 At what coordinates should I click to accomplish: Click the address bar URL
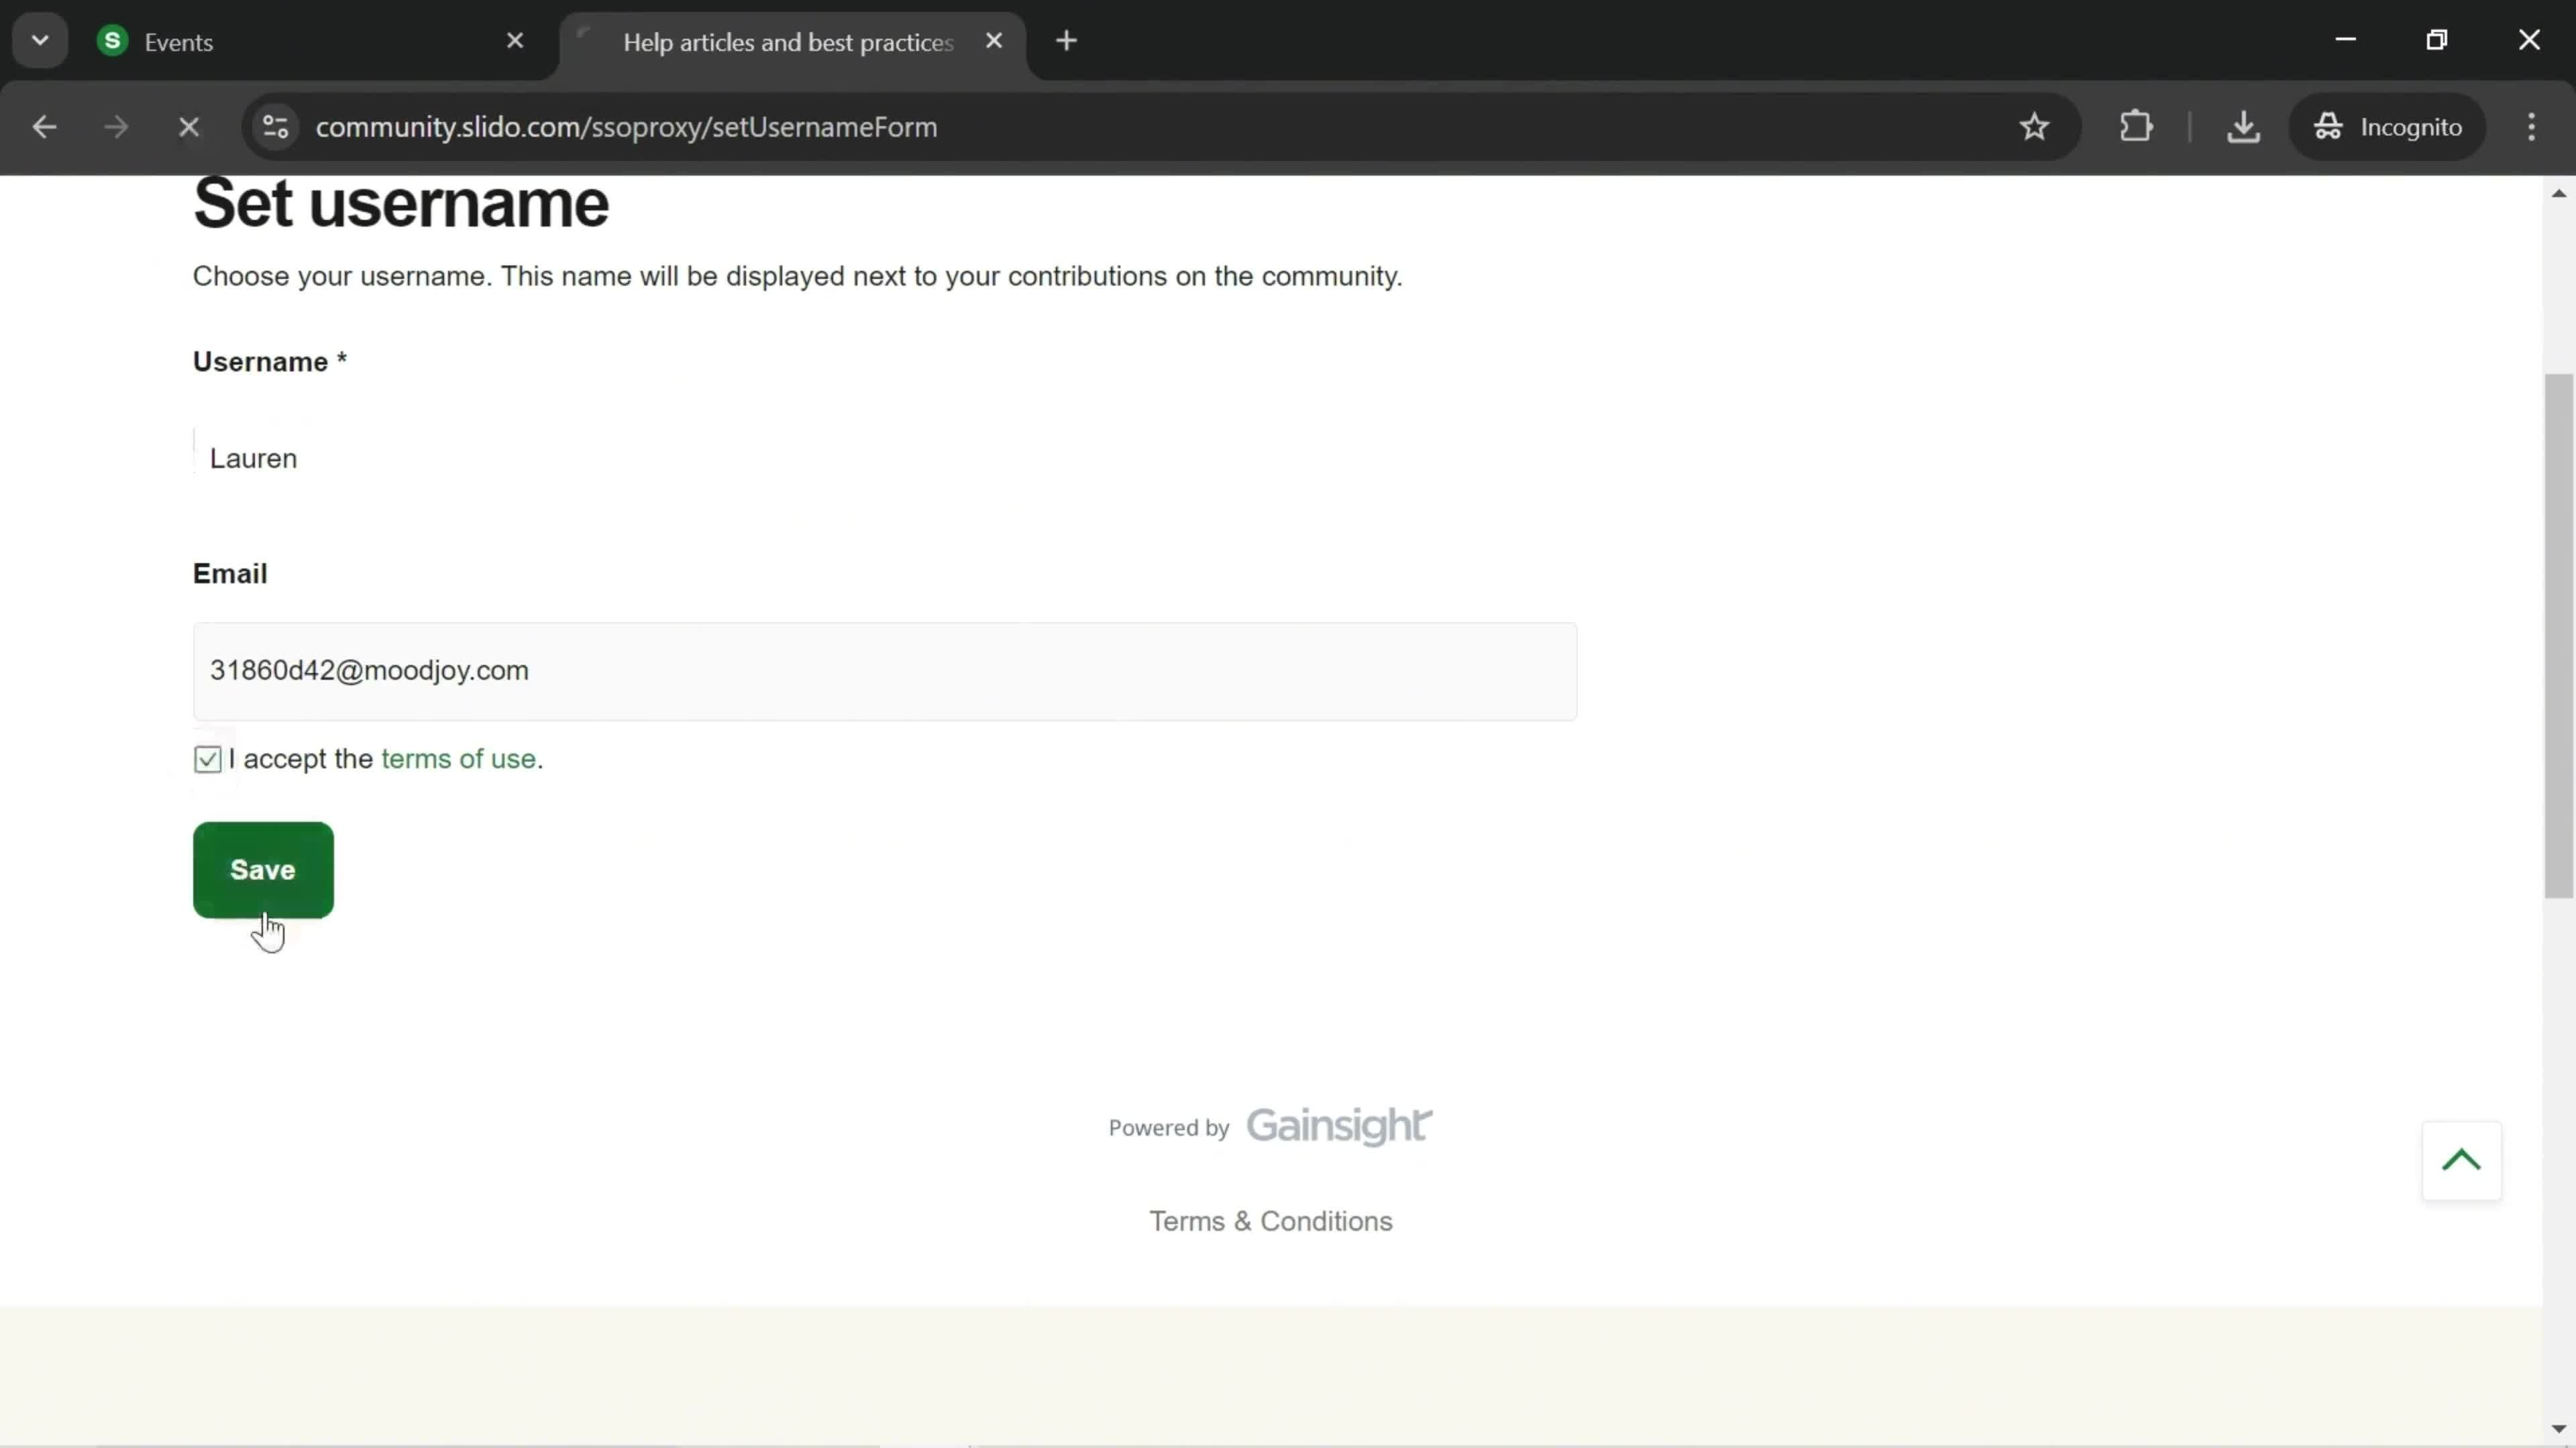coord(627,127)
